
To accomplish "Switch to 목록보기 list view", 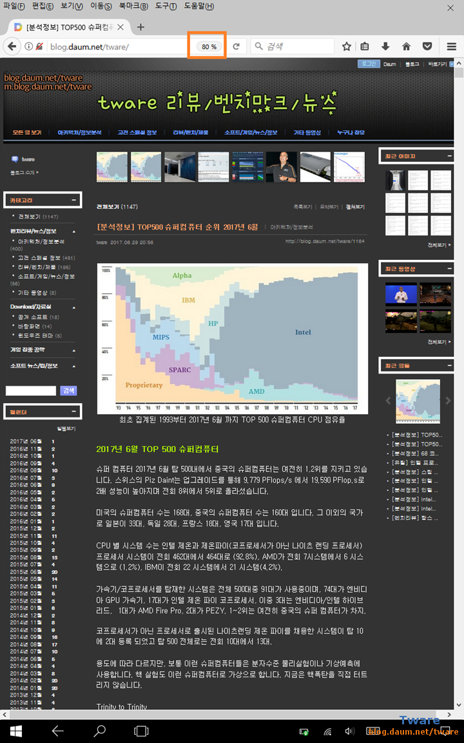I will click(302, 207).
